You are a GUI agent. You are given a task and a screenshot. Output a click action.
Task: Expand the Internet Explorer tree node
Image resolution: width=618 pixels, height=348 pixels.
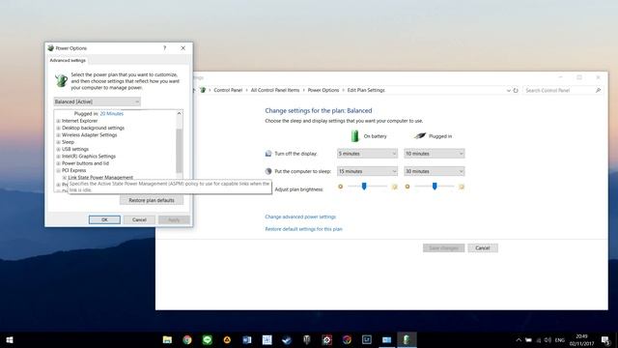[x=58, y=121]
